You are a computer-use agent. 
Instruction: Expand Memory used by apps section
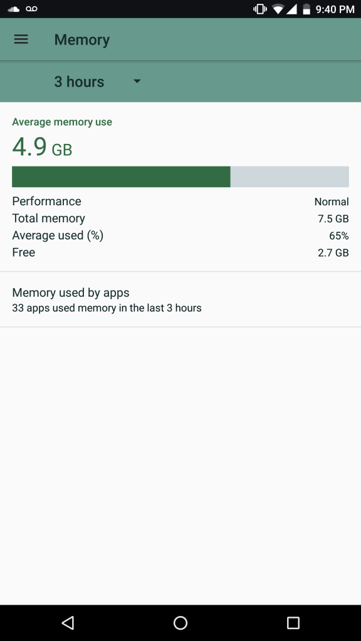click(x=180, y=299)
